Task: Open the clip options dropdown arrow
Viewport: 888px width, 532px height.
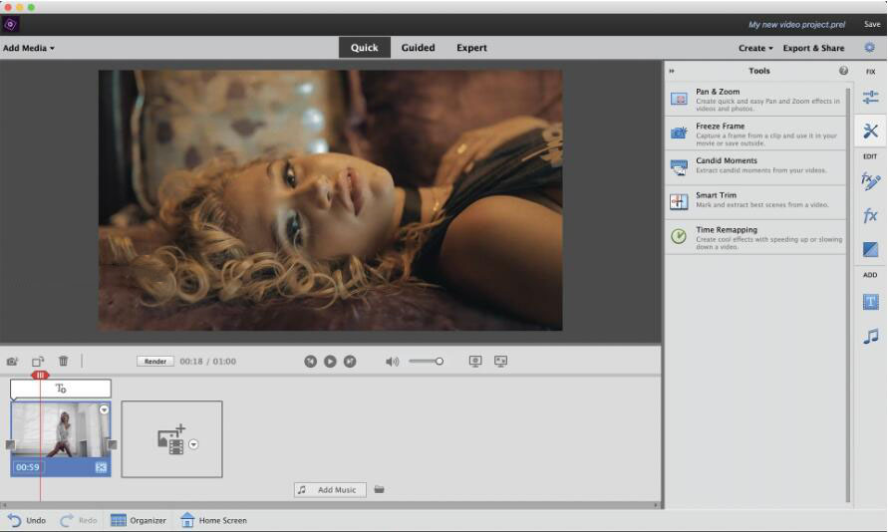Action: point(105,409)
